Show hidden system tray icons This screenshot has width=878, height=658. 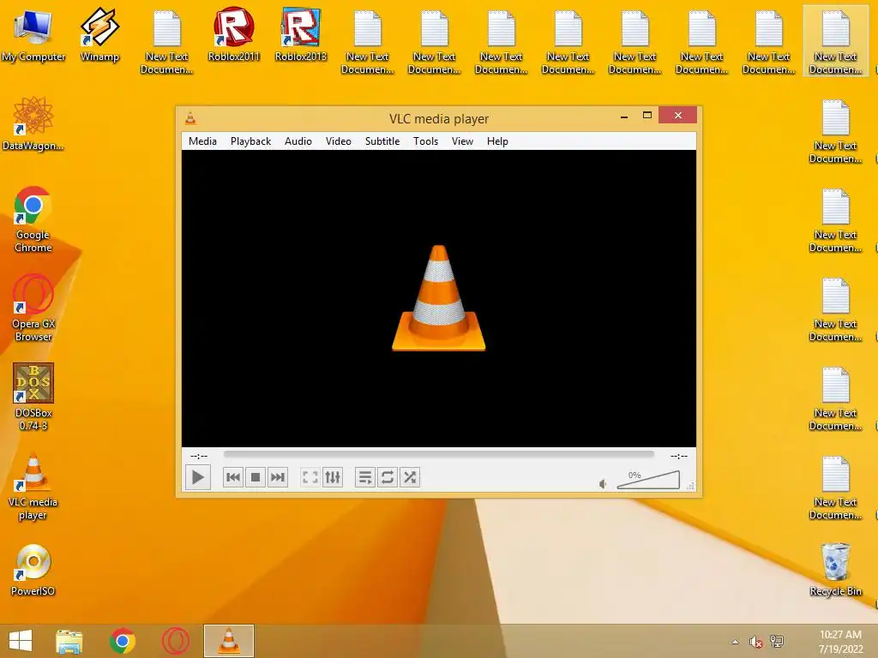[735, 642]
